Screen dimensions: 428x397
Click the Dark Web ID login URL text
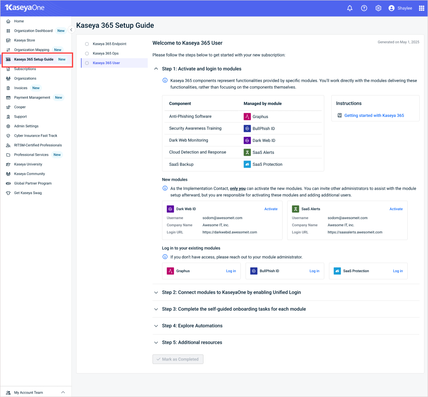(x=230, y=232)
